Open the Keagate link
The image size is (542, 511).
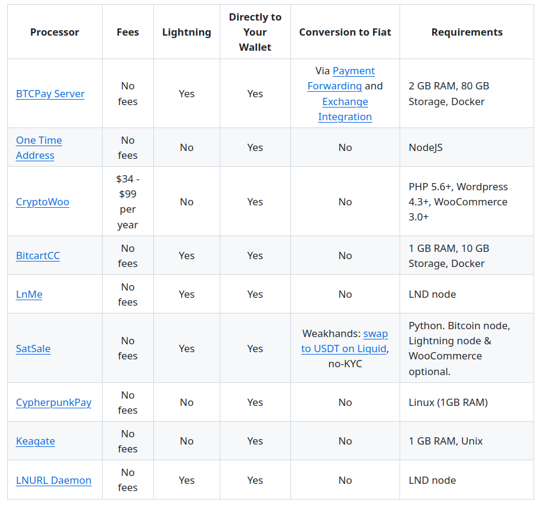35,441
